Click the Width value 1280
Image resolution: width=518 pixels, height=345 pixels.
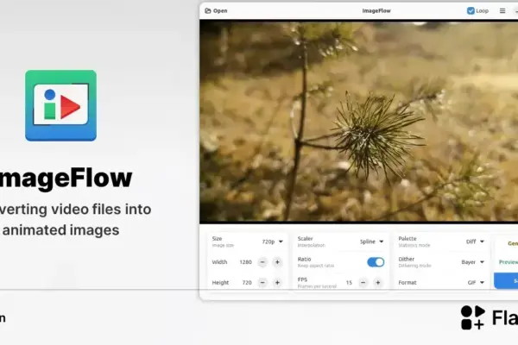click(245, 262)
